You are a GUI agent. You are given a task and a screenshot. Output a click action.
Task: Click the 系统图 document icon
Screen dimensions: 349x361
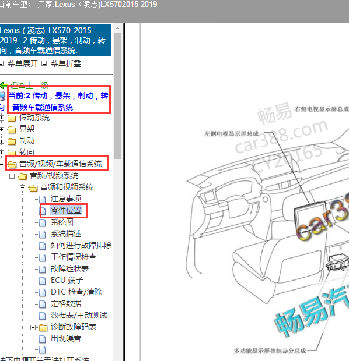point(42,222)
